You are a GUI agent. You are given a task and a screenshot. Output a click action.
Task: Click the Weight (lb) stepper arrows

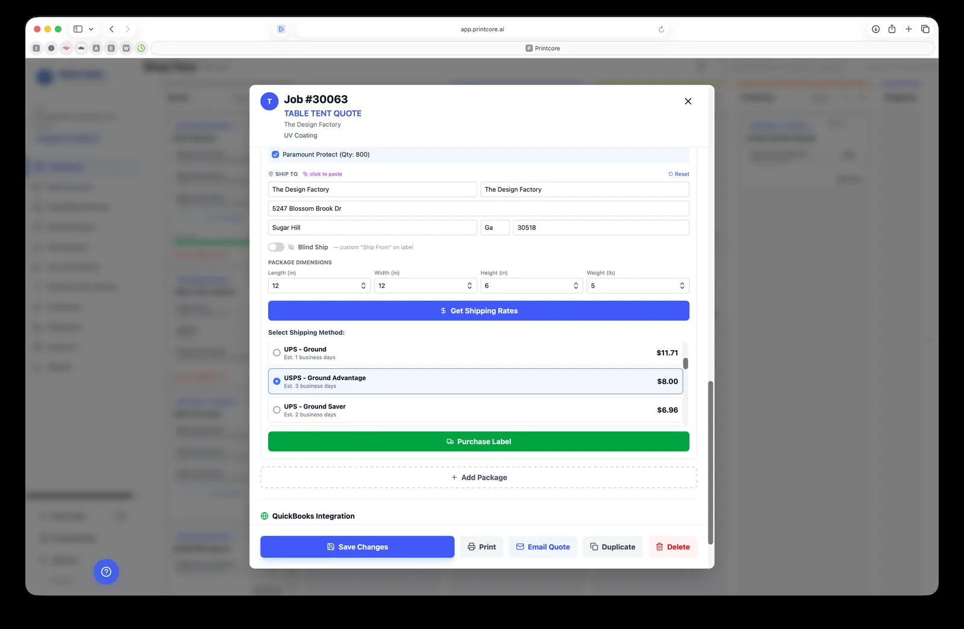[x=682, y=286]
